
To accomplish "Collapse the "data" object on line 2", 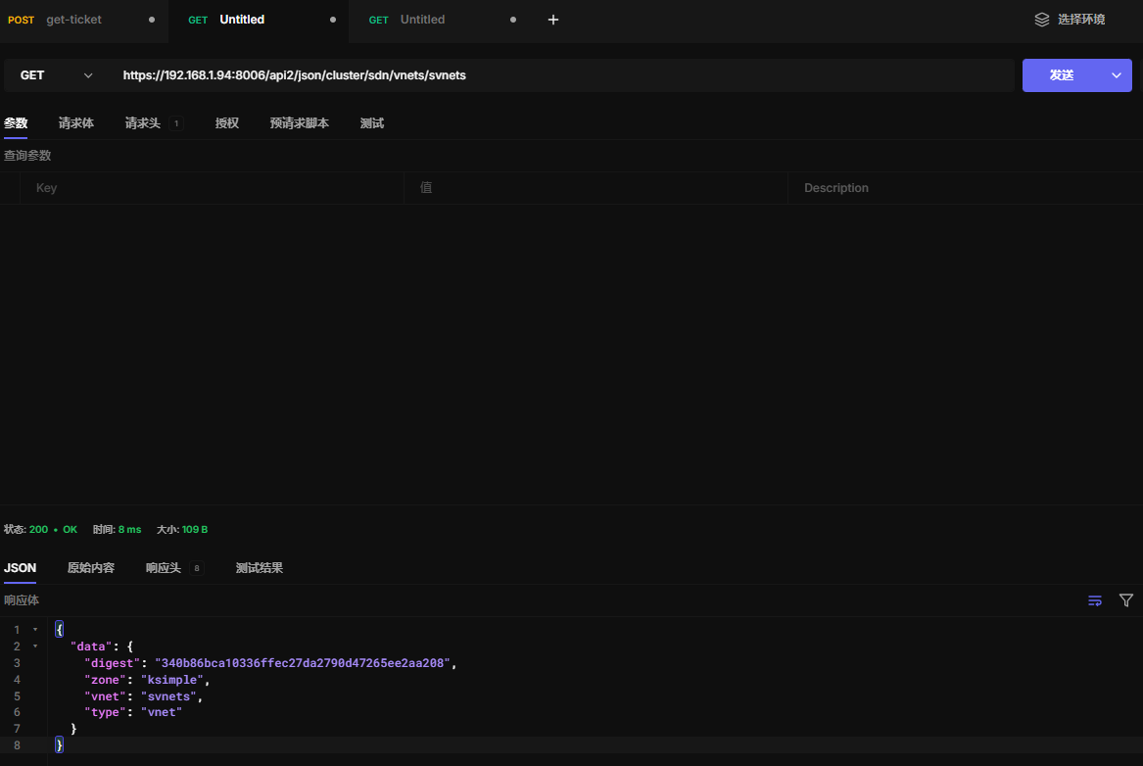I will point(35,646).
